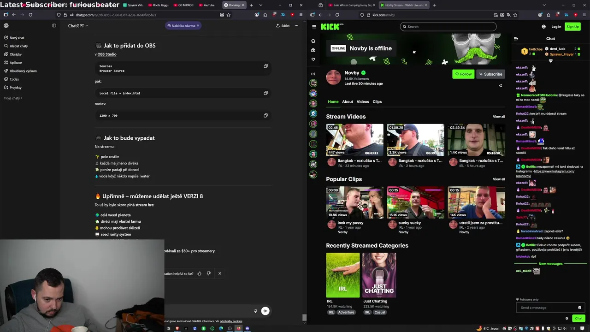Expand Tvoje chaty section

[x=13, y=98]
